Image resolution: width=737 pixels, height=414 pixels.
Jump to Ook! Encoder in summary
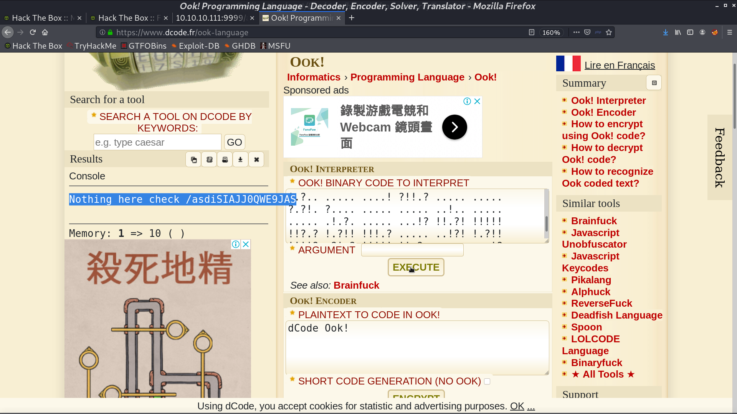pyautogui.click(x=603, y=113)
